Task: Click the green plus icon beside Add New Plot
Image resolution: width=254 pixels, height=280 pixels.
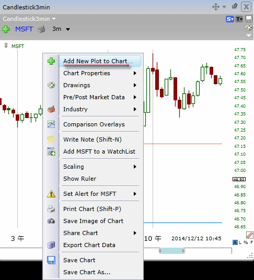Action: (x=51, y=61)
